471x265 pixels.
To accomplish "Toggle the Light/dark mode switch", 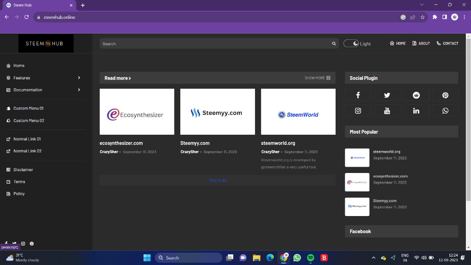I will click(x=351, y=43).
